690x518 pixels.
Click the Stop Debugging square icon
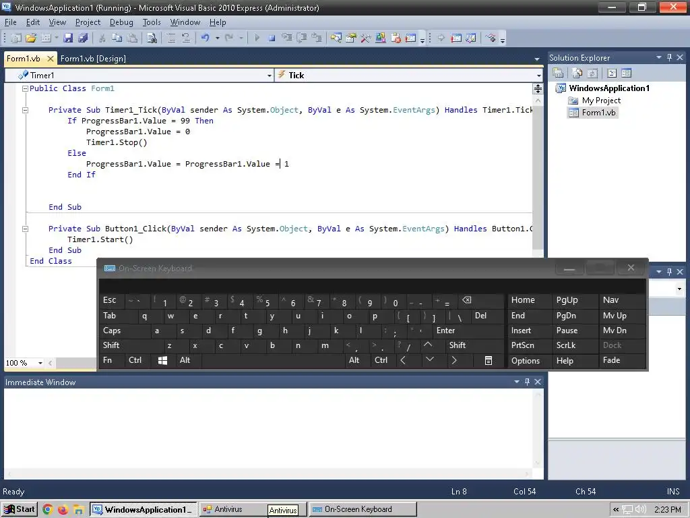tap(272, 38)
